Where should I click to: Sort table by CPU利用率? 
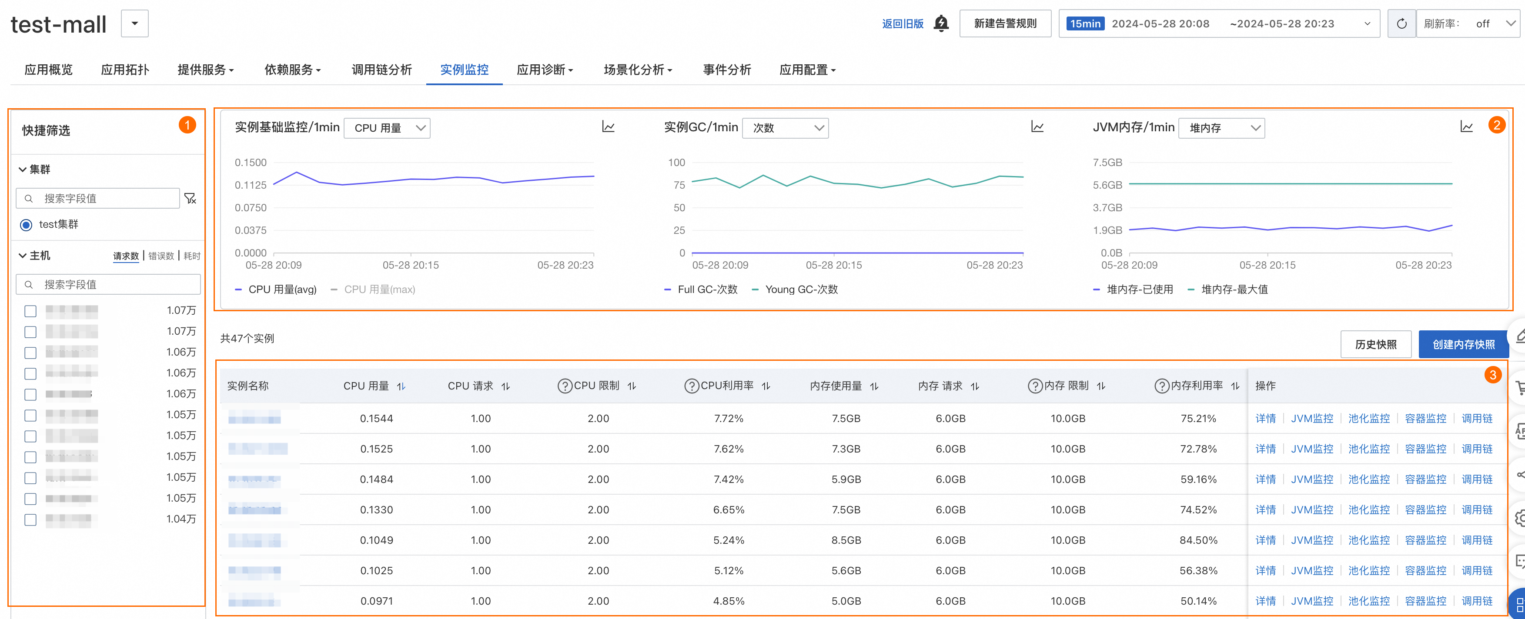[x=766, y=386]
